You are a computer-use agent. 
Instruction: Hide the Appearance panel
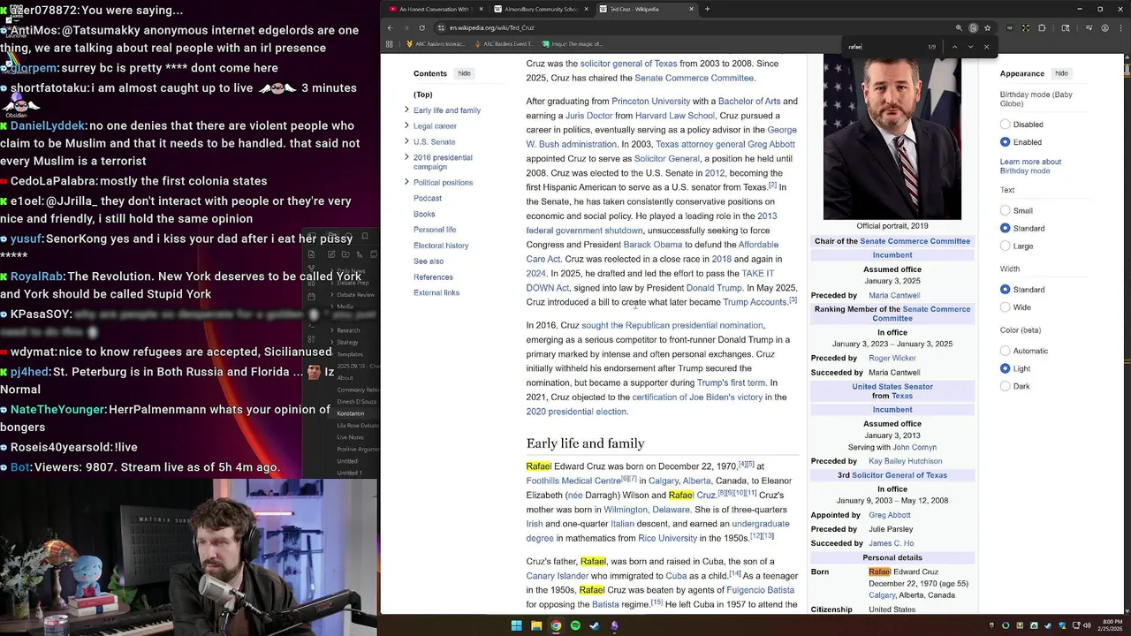tap(1061, 73)
